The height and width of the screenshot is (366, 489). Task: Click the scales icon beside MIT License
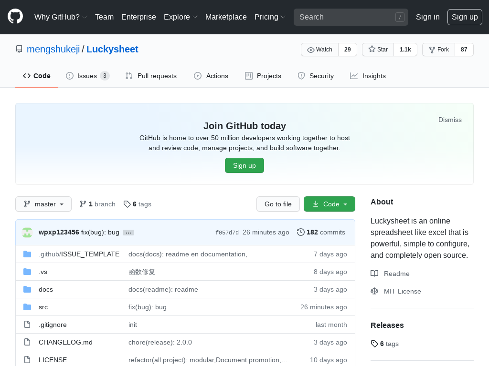click(x=374, y=291)
